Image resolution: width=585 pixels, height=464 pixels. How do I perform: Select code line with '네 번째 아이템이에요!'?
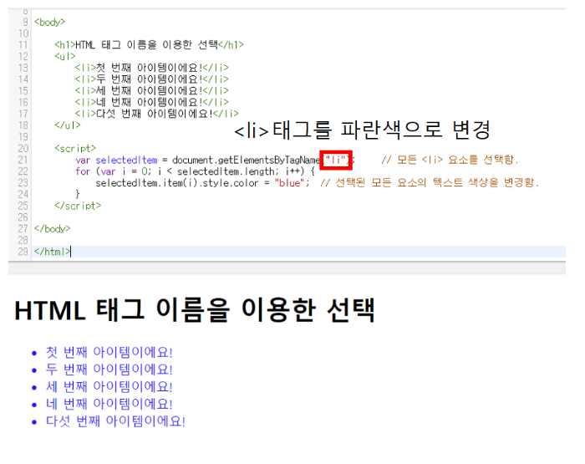pyautogui.click(x=151, y=102)
